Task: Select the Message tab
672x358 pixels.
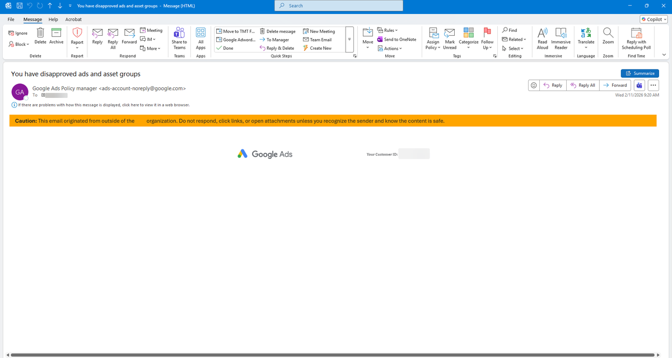Action: pos(32,19)
